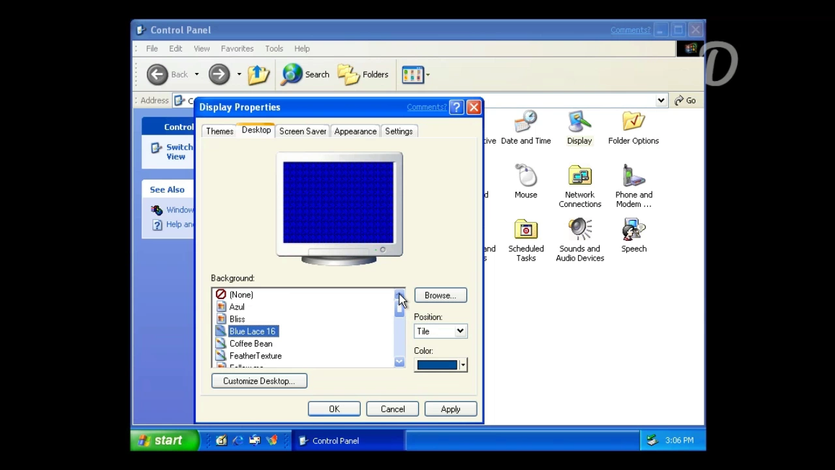Select the Display control panel icon
This screenshot has width=835, height=470.
click(579, 128)
